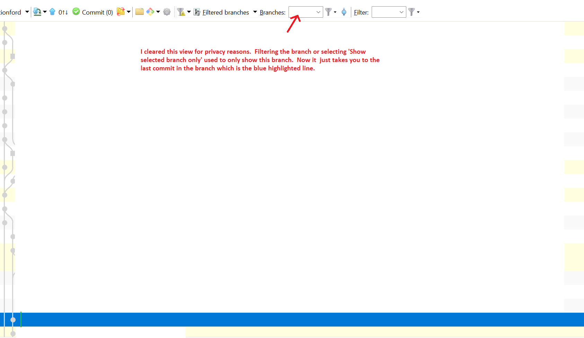Viewport: 584px width, 338px height.
Task: Click the Filtered branches label
Action: click(225, 12)
